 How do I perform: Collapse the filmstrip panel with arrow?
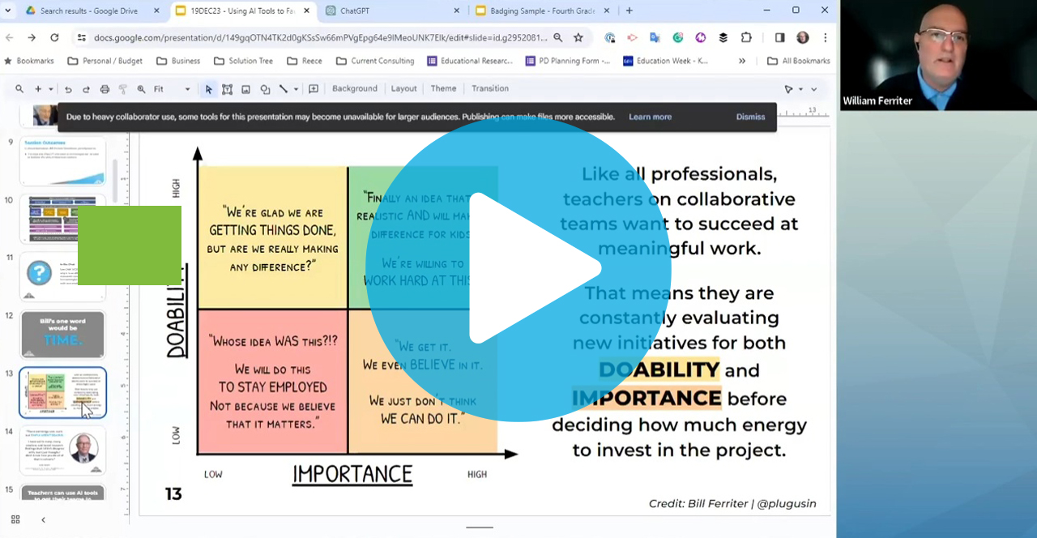pyautogui.click(x=43, y=519)
